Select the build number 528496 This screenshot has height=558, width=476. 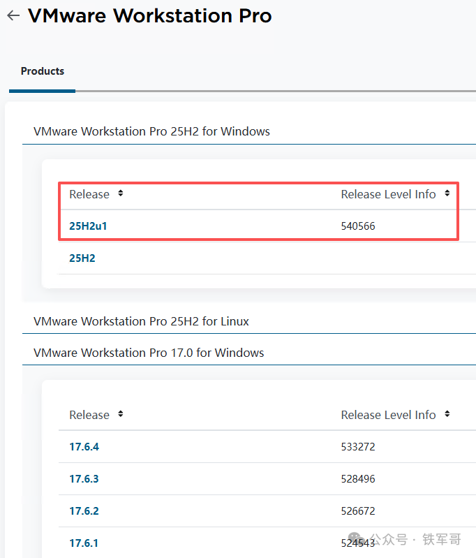tap(358, 478)
